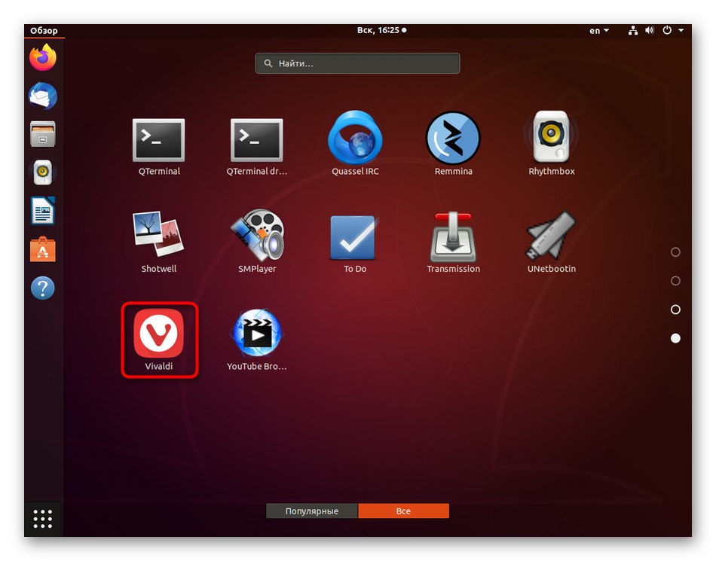Click the Найти search field
Image resolution: width=716 pixels, height=561 pixels.
(x=357, y=63)
